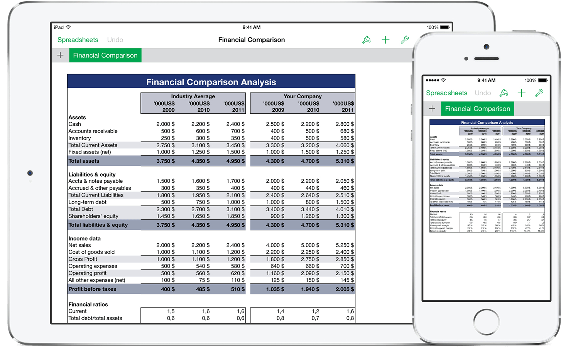
Task: Tap Undo on the iPad toolbar
Action: 115,40
